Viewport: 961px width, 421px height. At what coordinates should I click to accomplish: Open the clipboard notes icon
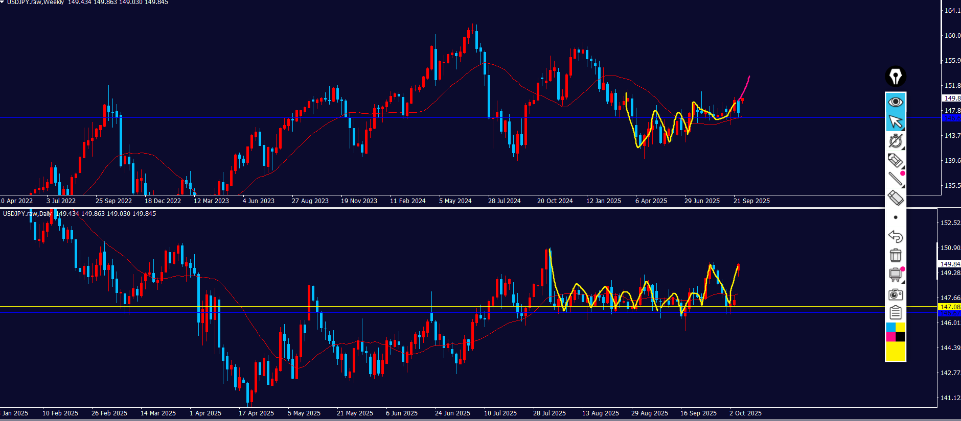(x=895, y=312)
